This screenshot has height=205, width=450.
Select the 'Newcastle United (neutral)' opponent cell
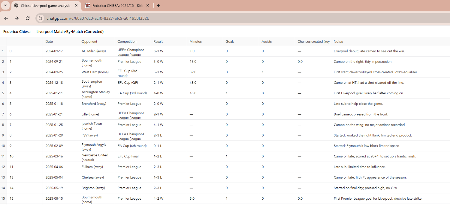pos(97,156)
